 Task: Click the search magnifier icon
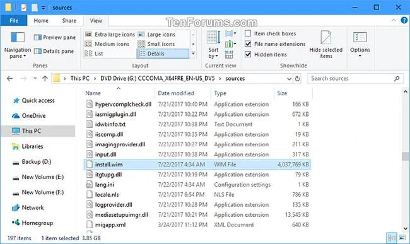click(x=397, y=78)
